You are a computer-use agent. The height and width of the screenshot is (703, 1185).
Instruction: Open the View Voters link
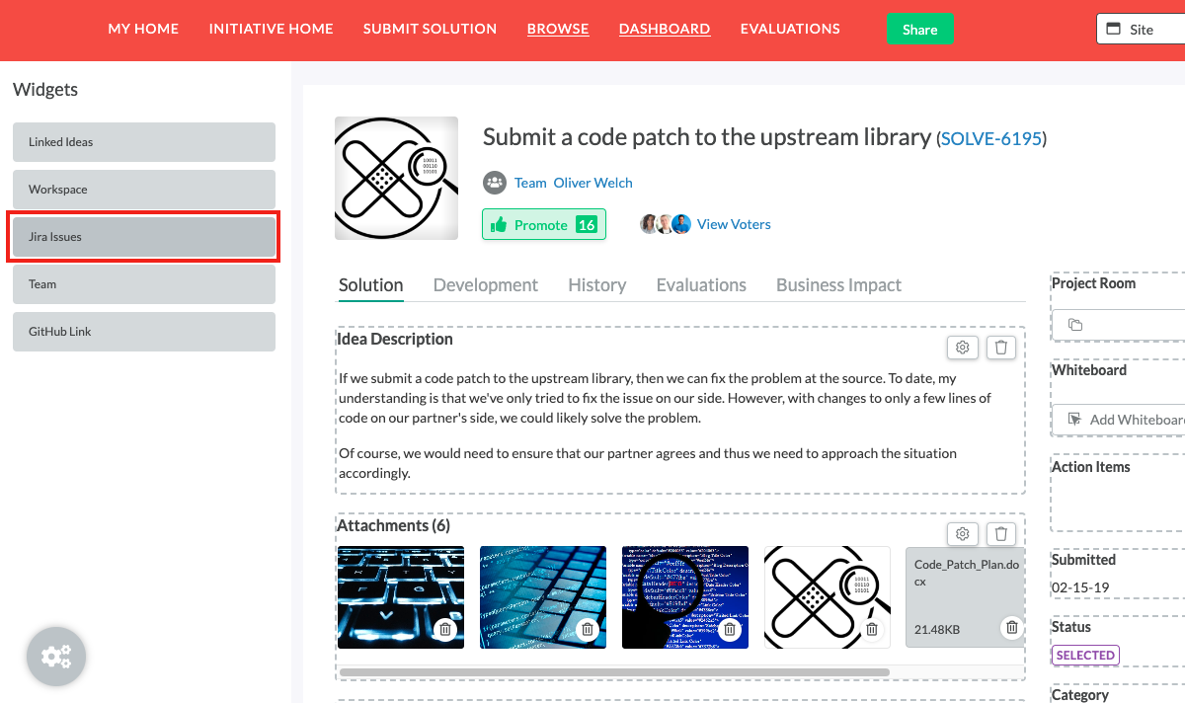pos(734,224)
